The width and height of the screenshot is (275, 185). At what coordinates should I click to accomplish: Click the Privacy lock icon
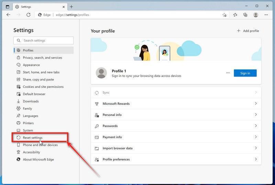point(19,57)
